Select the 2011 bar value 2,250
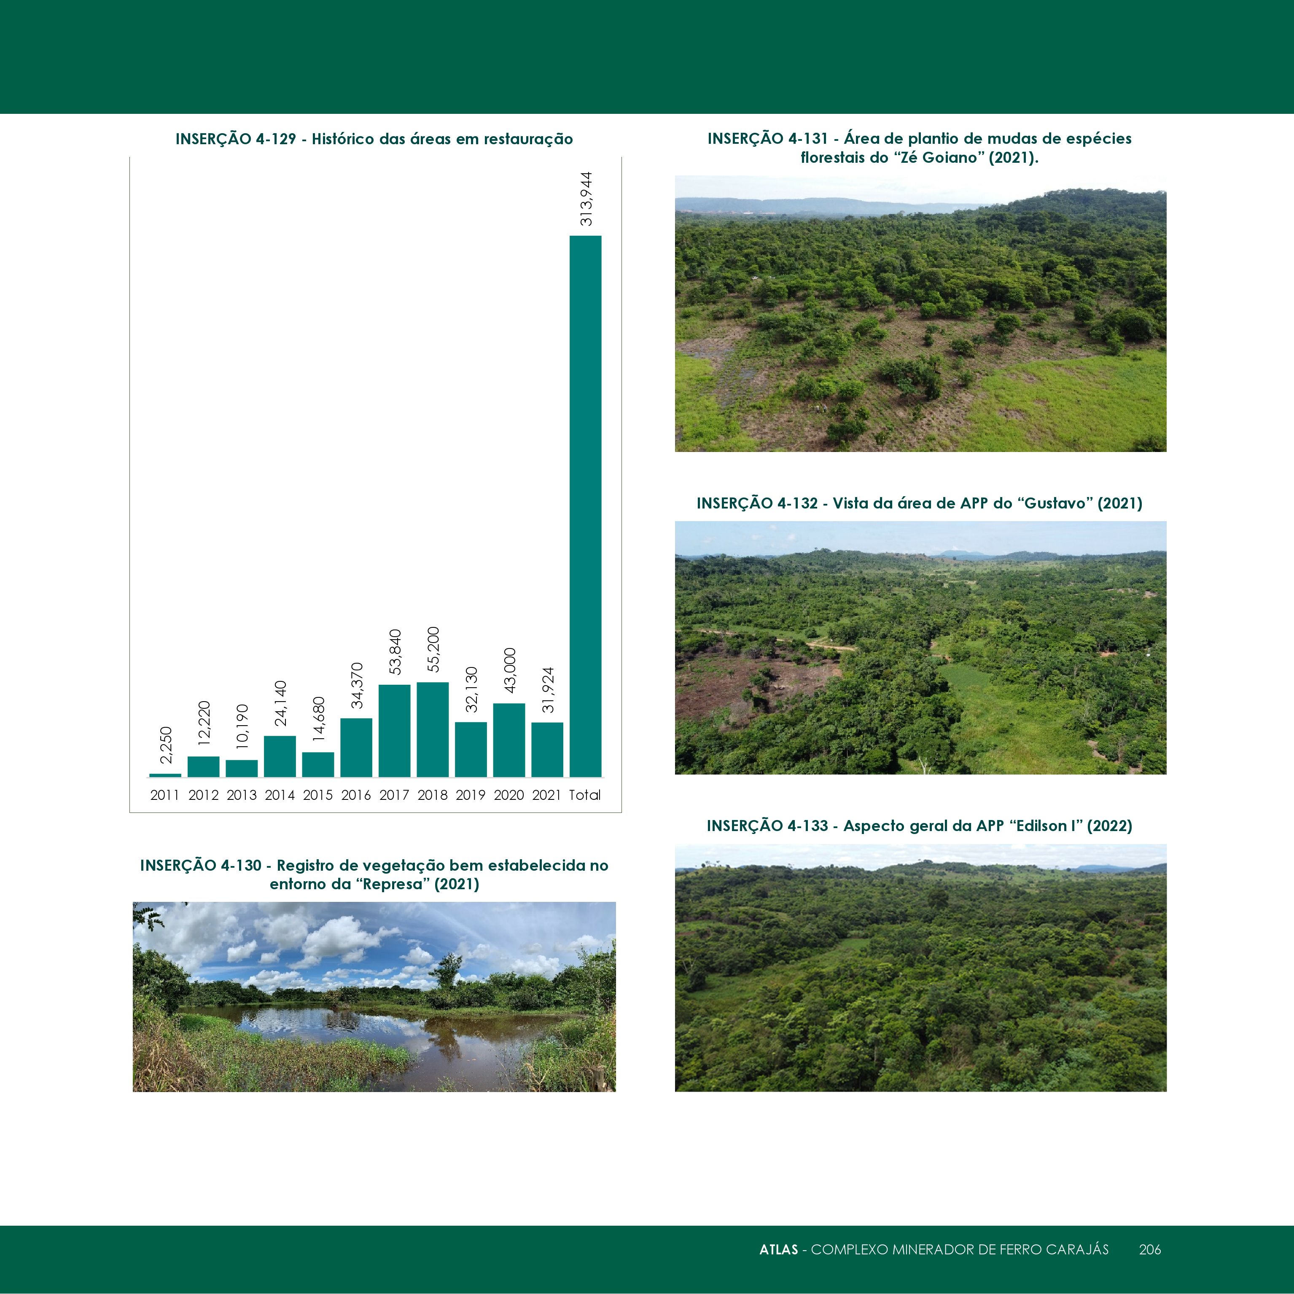 coord(166,745)
